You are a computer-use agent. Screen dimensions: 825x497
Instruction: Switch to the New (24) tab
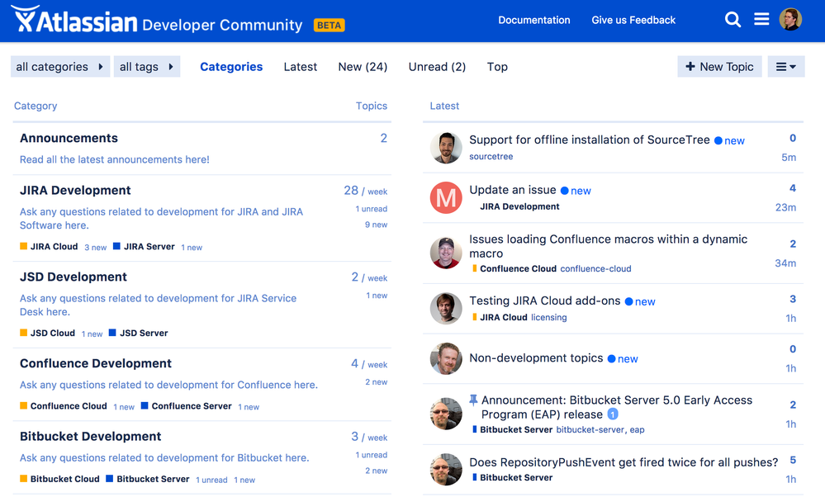[363, 67]
